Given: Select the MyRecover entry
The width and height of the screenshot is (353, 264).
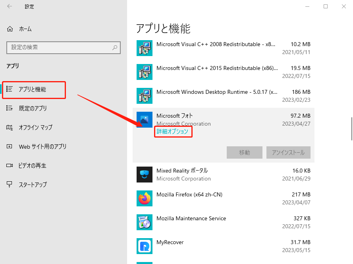Looking at the screenshot, I should click(x=224, y=246).
